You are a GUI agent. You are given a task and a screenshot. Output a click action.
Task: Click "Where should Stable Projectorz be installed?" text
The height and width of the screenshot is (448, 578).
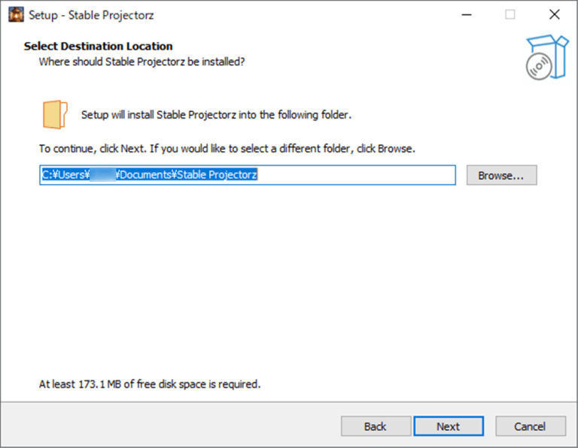tap(141, 61)
